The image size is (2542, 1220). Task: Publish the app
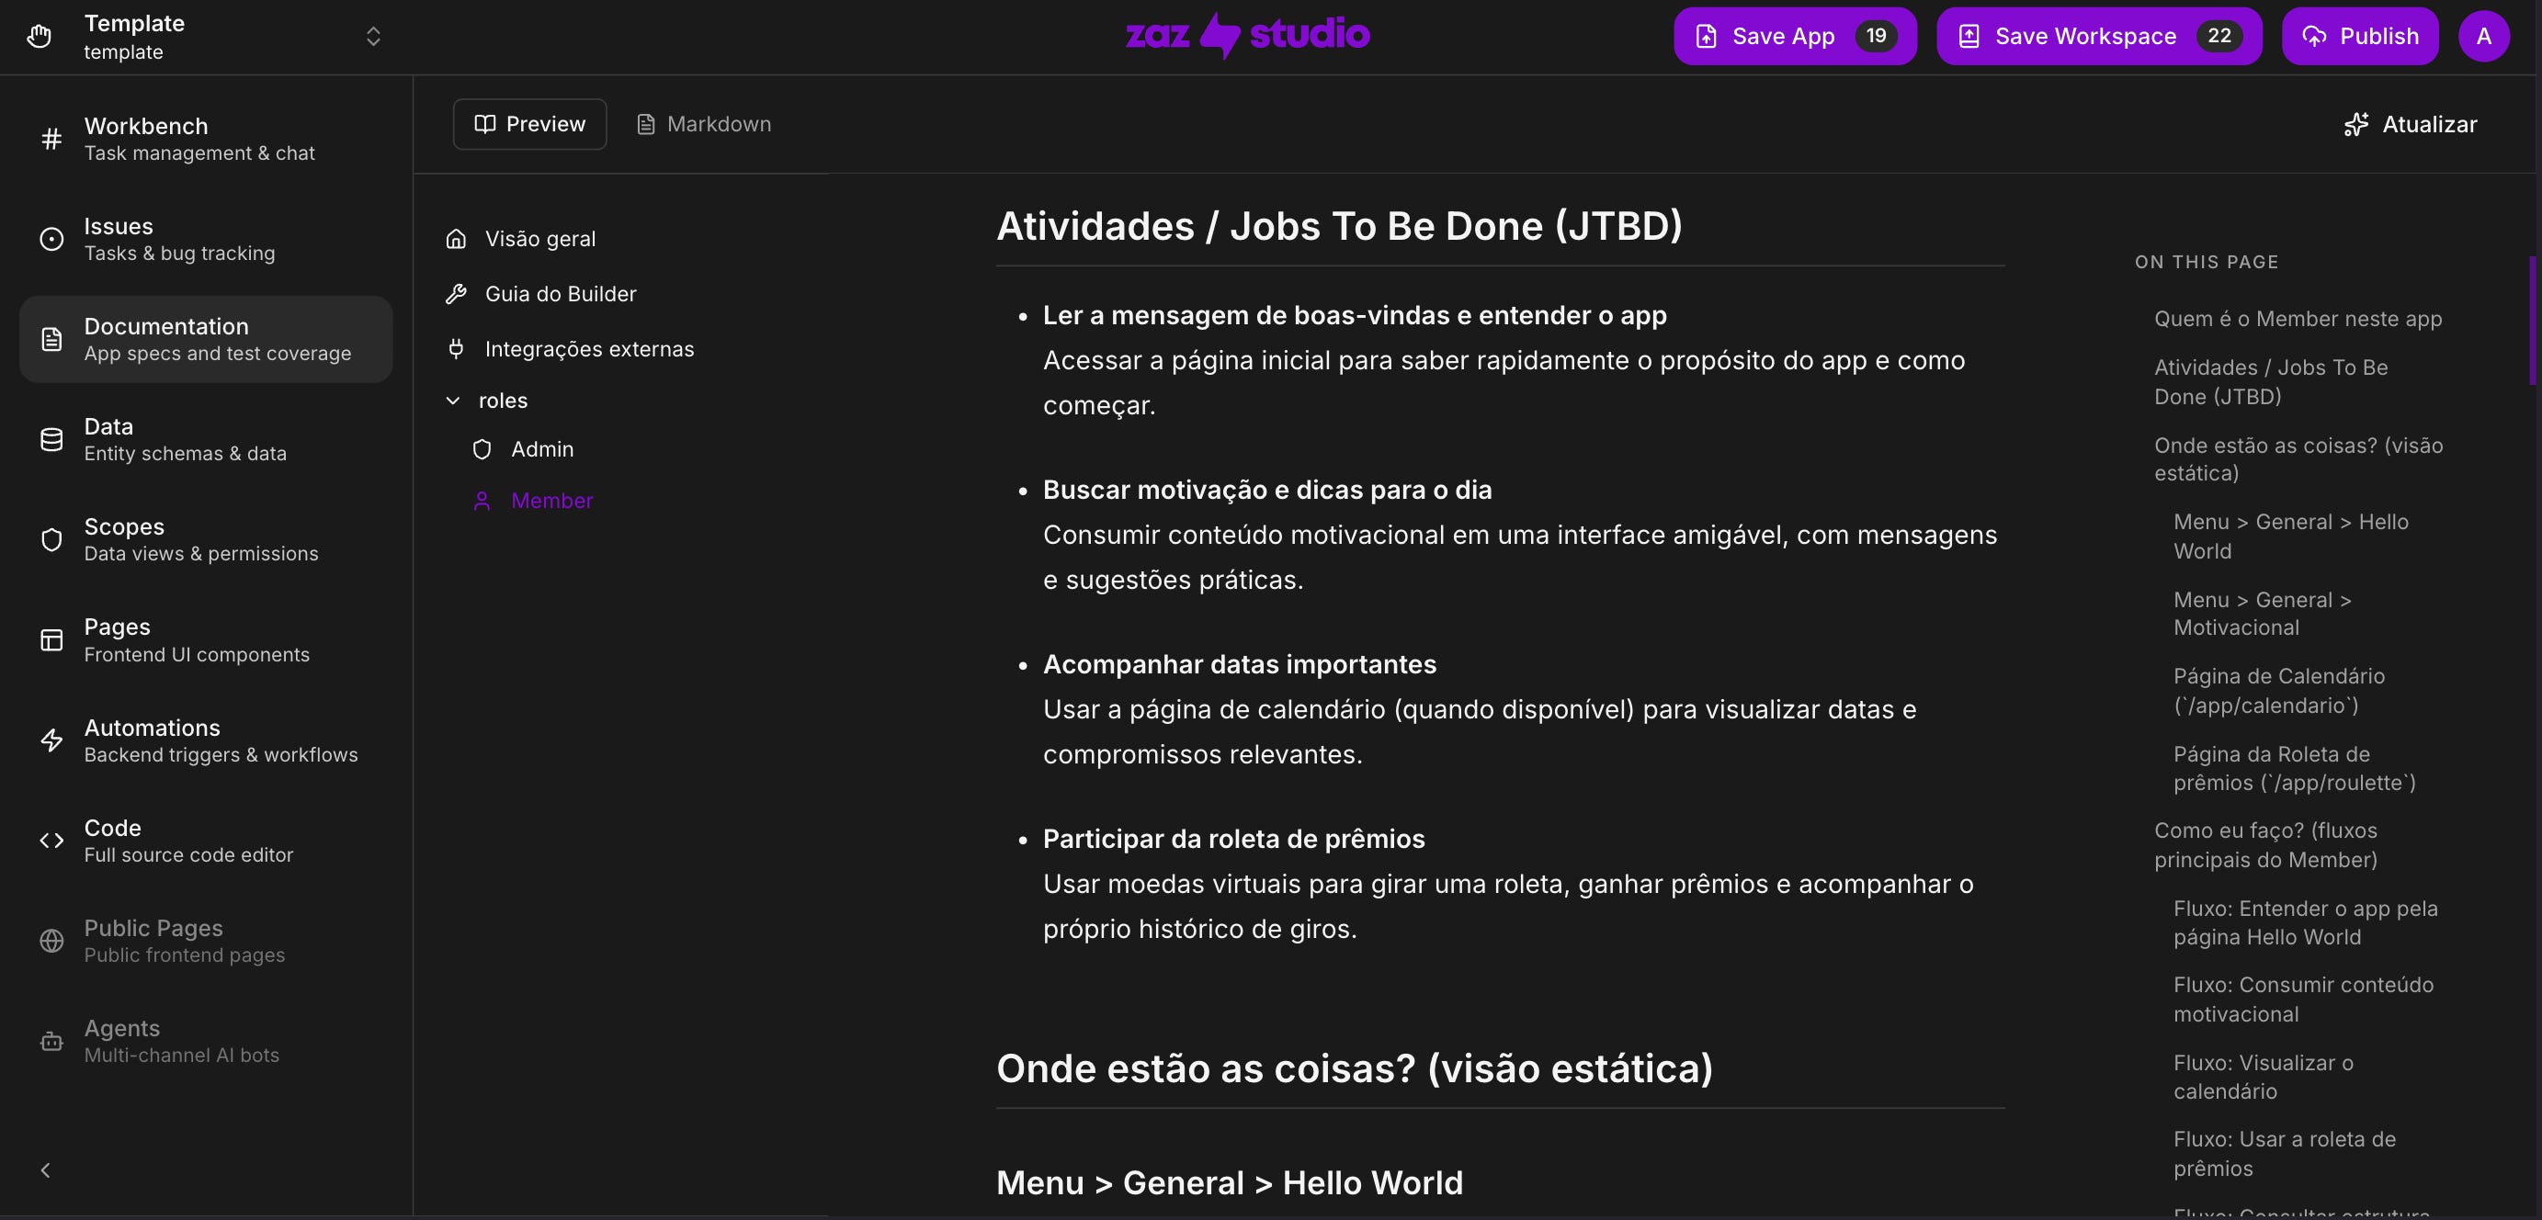tap(2359, 37)
